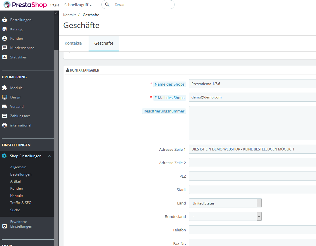Image resolution: width=316 pixels, height=246 pixels.
Task: Click the PrestaShop logo
Action: click(25, 5)
